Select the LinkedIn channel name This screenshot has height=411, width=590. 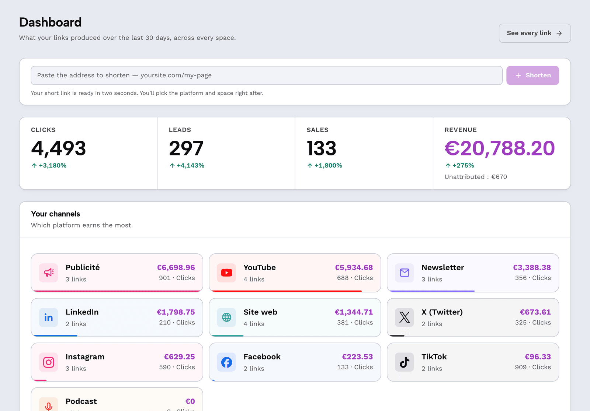click(x=82, y=312)
